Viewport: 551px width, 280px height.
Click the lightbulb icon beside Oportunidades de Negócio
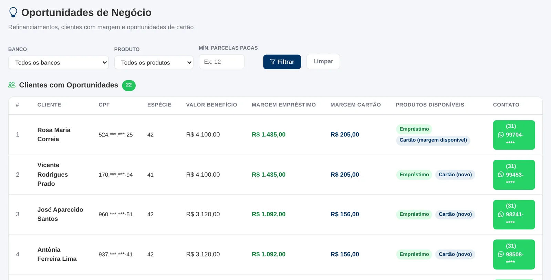click(x=13, y=12)
